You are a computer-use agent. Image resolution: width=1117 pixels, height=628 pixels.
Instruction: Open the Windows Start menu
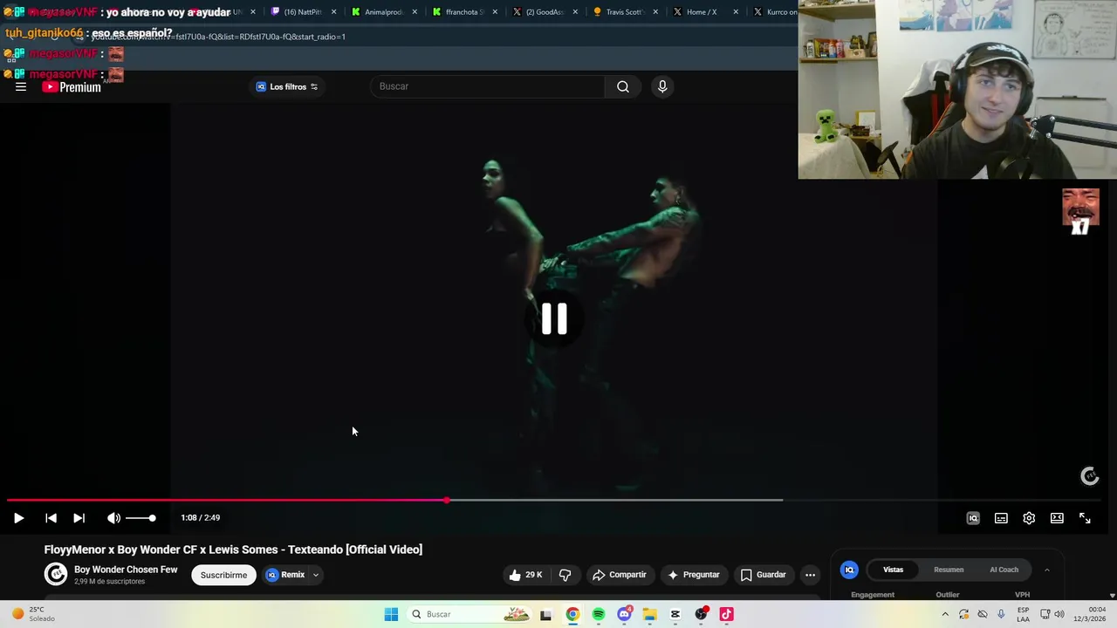391,614
